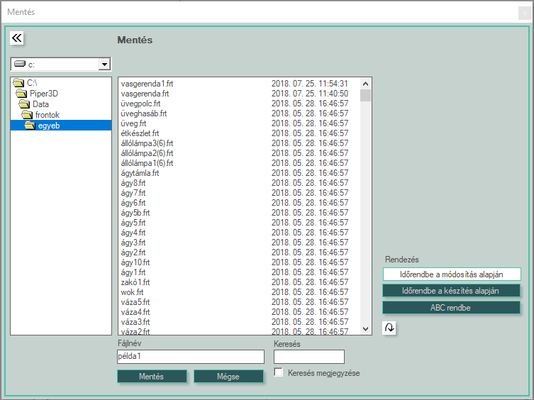Select the C:\ root folder icon
This screenshot has height=400, width=534.
[19, 83]
